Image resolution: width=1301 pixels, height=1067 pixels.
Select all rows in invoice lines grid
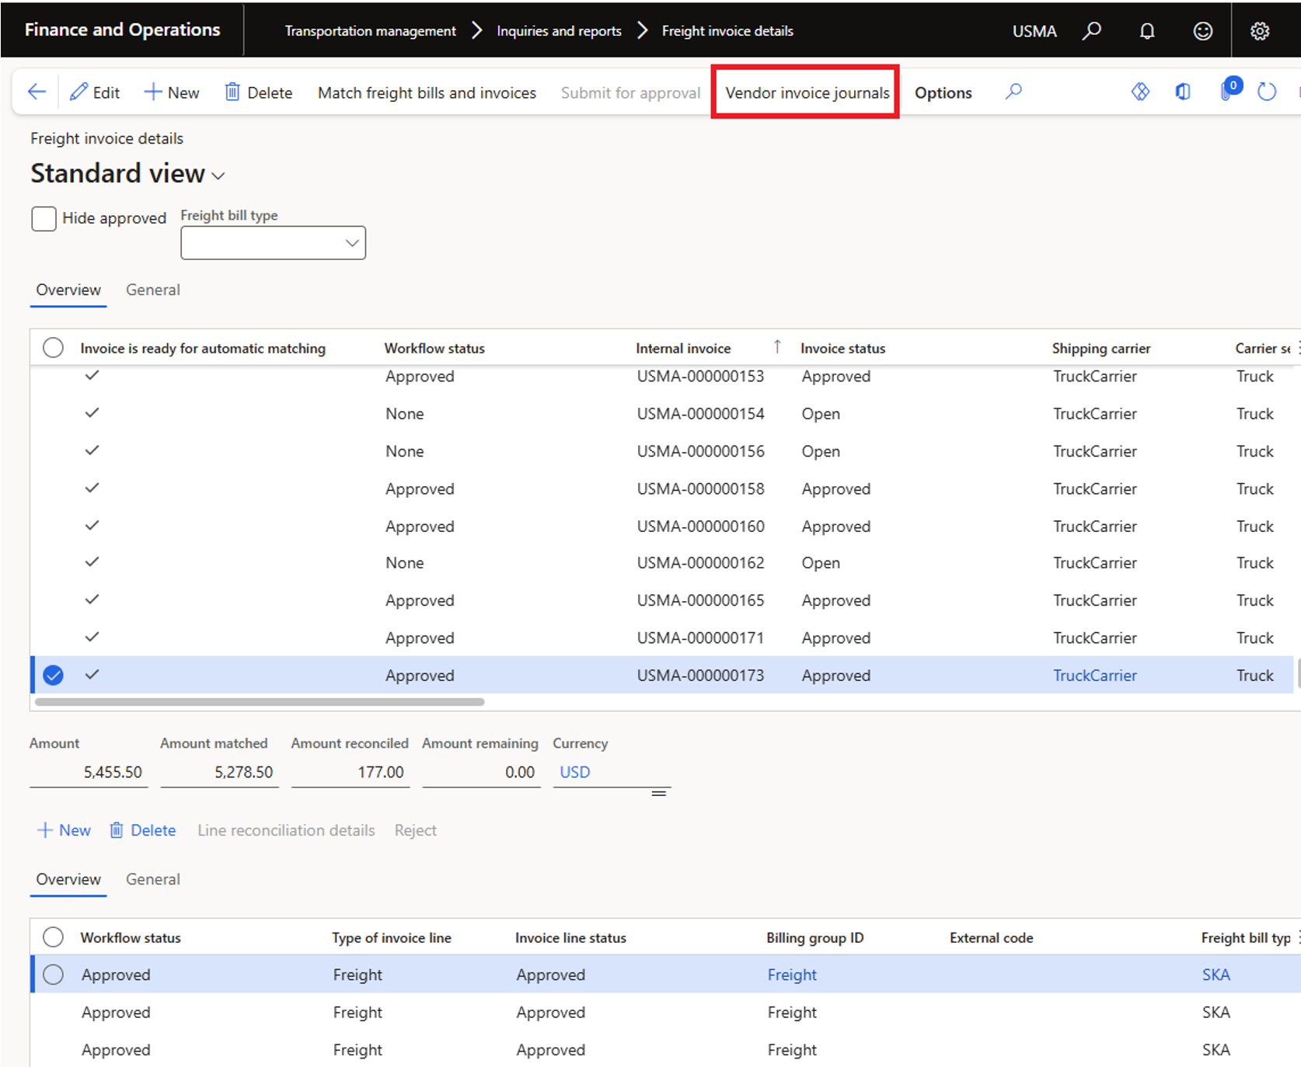(53, 937)
